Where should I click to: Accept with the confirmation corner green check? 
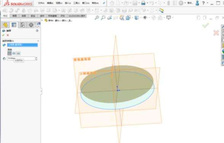(x=206, y=25)
